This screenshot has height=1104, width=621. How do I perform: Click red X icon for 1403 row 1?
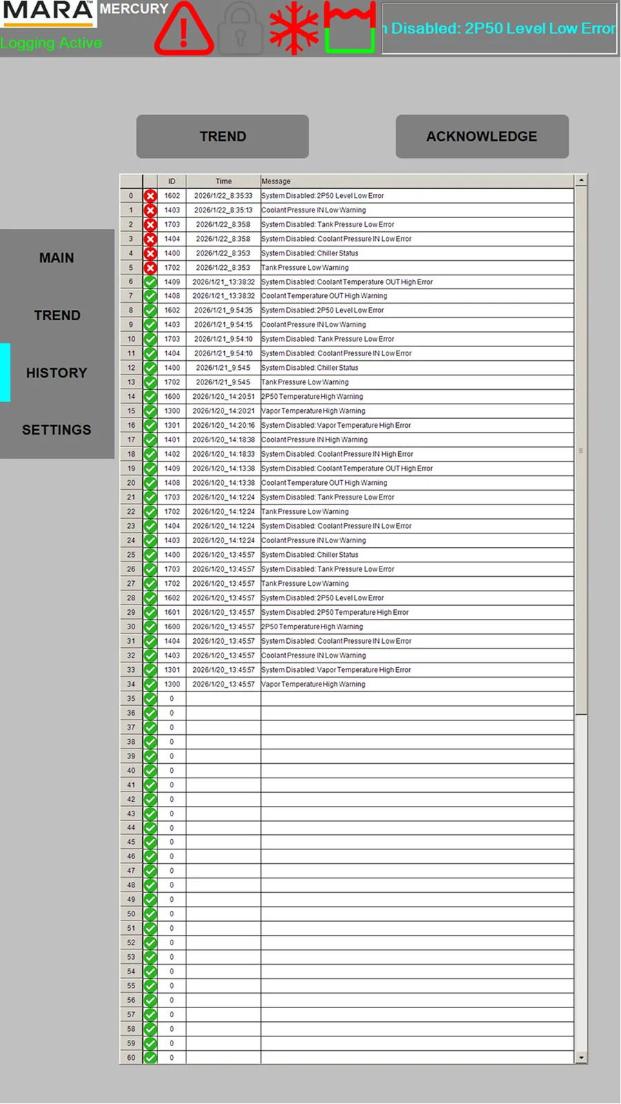coord(150,210)
